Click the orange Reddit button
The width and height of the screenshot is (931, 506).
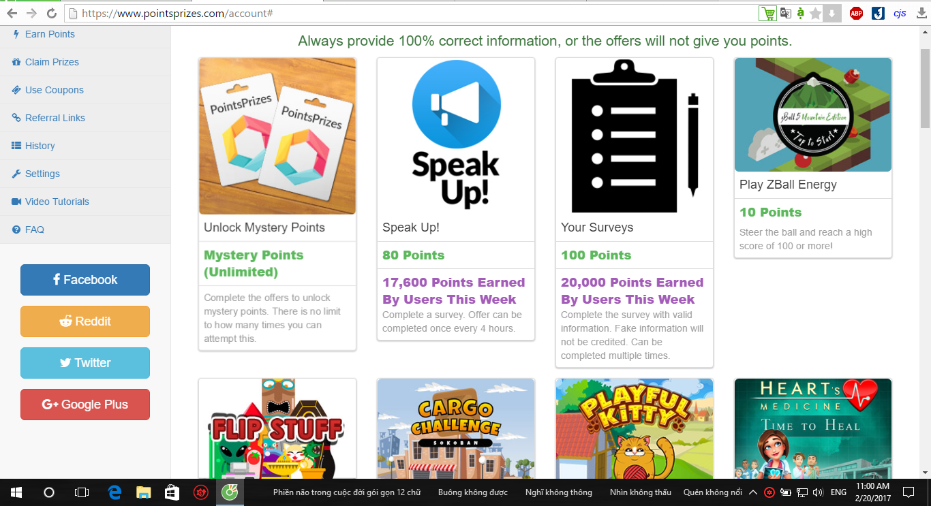pos(85,321)
